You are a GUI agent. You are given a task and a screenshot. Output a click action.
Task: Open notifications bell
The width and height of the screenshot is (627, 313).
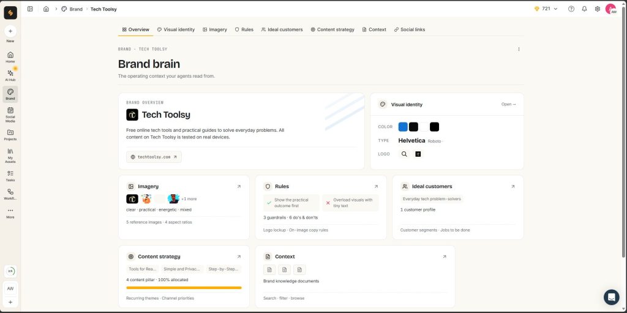[x=584, y=9]
